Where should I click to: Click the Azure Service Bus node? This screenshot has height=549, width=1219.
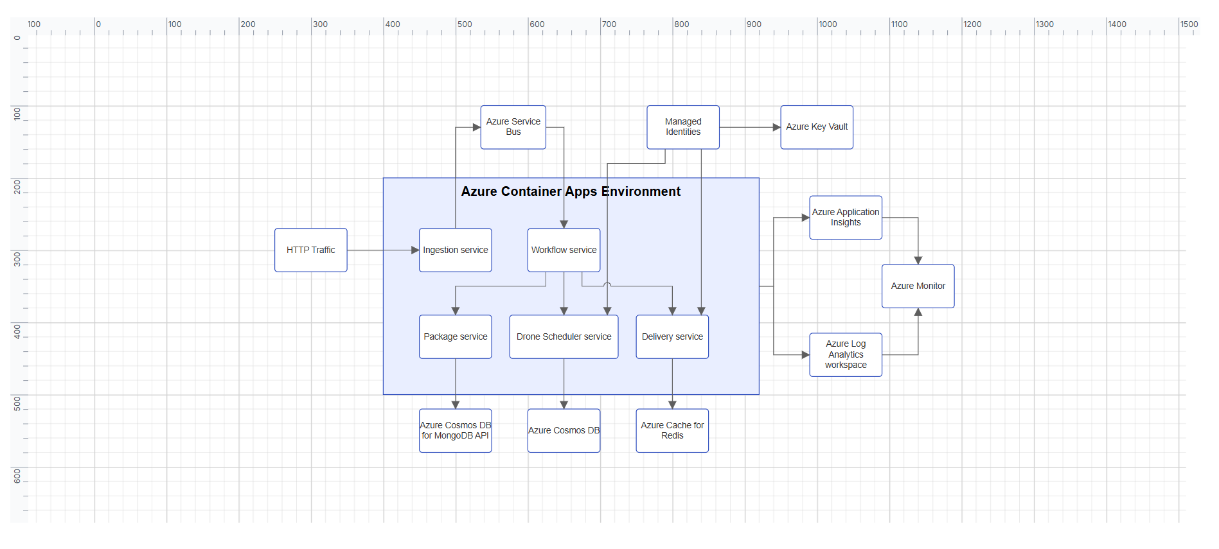point(513,127)
